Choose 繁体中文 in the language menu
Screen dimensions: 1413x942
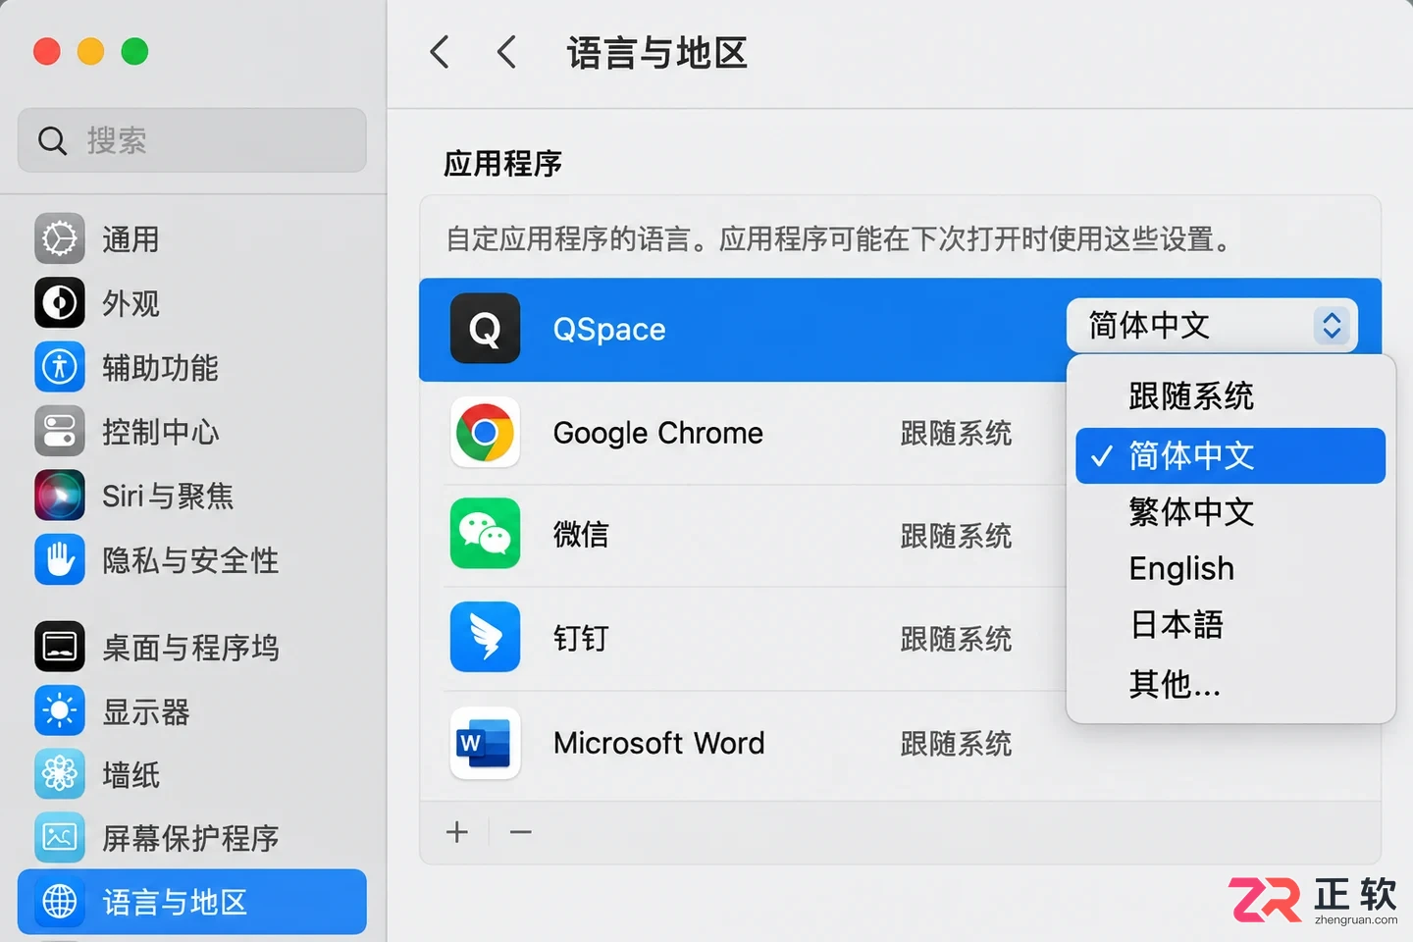1230,511
